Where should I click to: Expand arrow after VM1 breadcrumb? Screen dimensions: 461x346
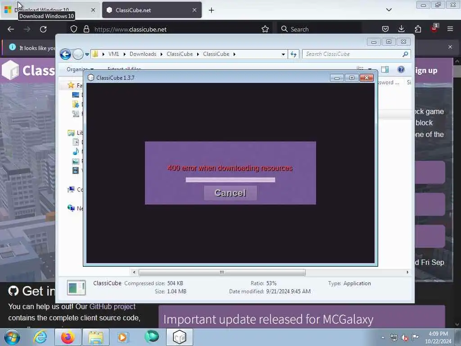(x=125, y=54)
